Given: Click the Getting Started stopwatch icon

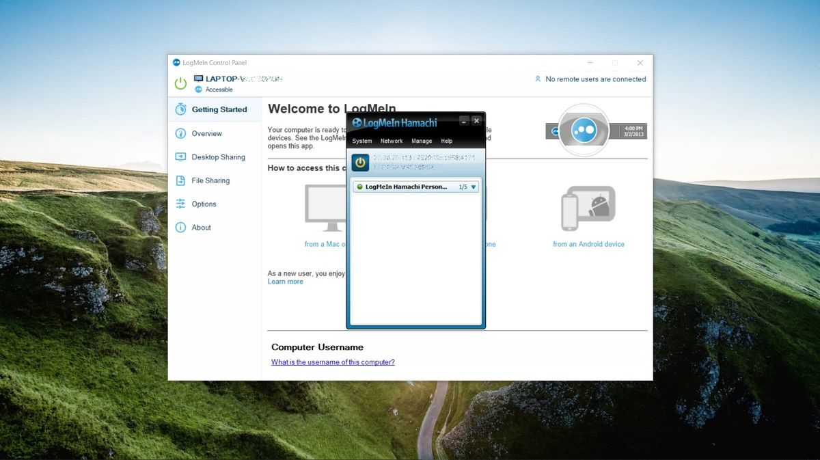Looking at the screenshot, I should click(x=180, y=109).
